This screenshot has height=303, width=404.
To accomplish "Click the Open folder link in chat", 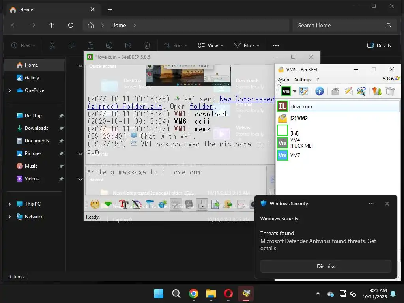I will pyautogui.click(x=202, y=107).
